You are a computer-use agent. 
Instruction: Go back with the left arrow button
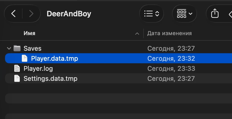pos(13,14)
